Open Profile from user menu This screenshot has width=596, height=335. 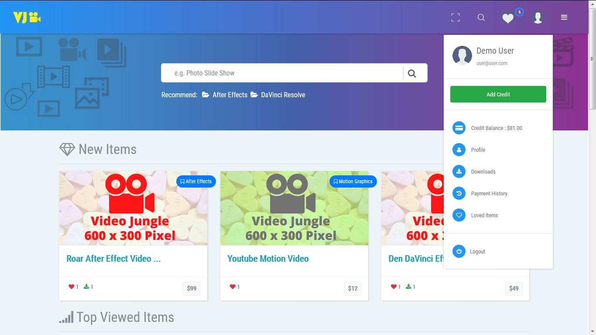click(478, 150)
